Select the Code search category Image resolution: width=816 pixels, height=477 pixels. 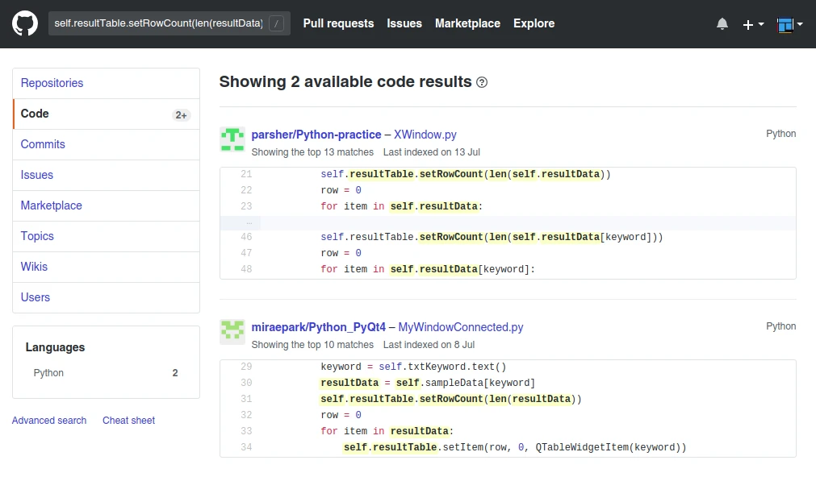(x=107, y=114)
